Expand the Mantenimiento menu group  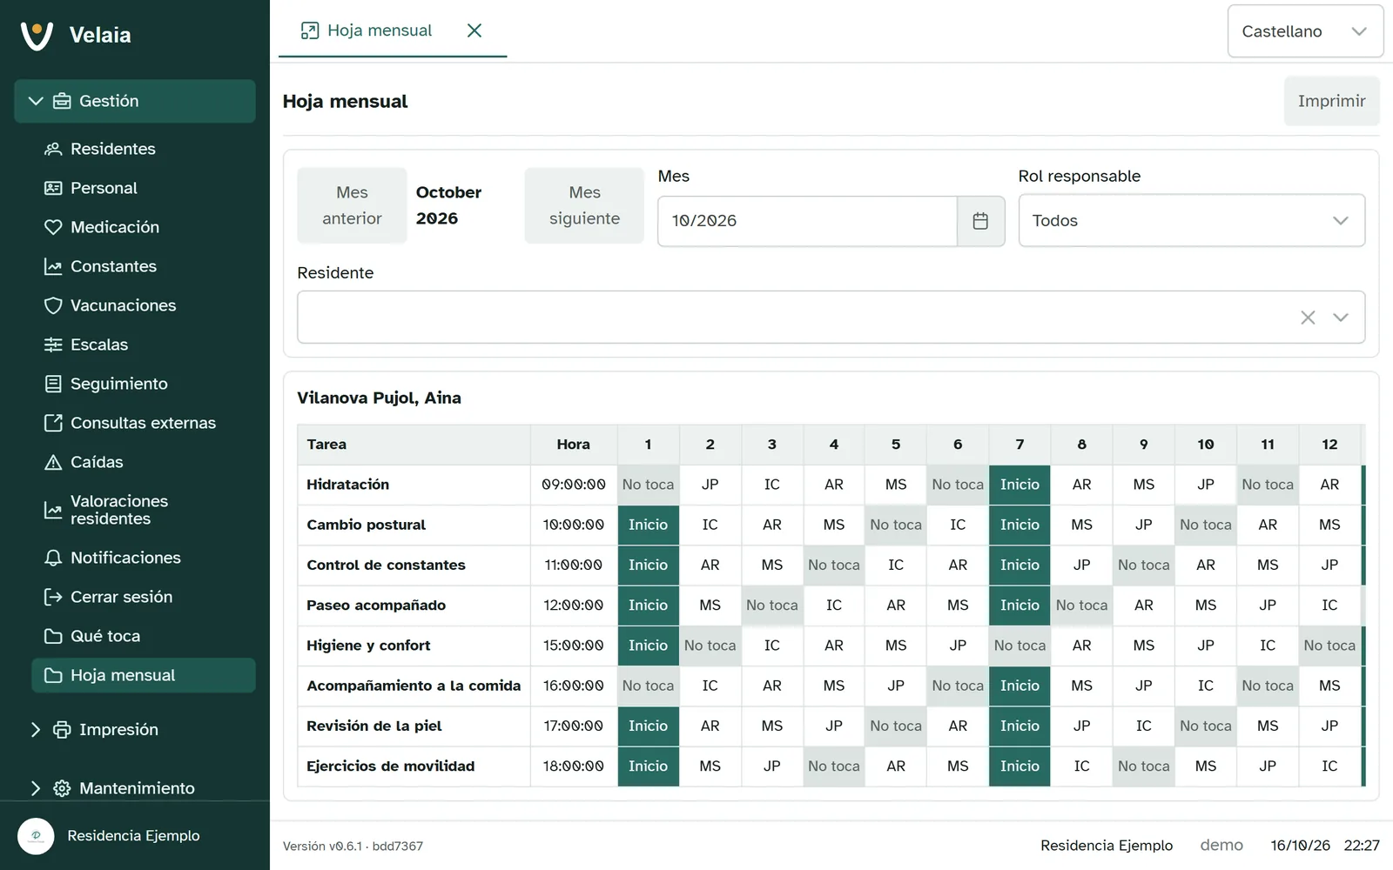[x=135, y=788]
